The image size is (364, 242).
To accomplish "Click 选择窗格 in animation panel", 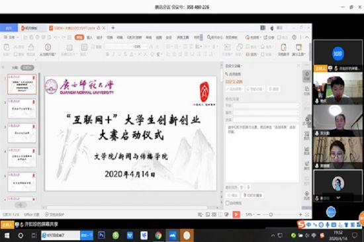I will click(233, 74).
